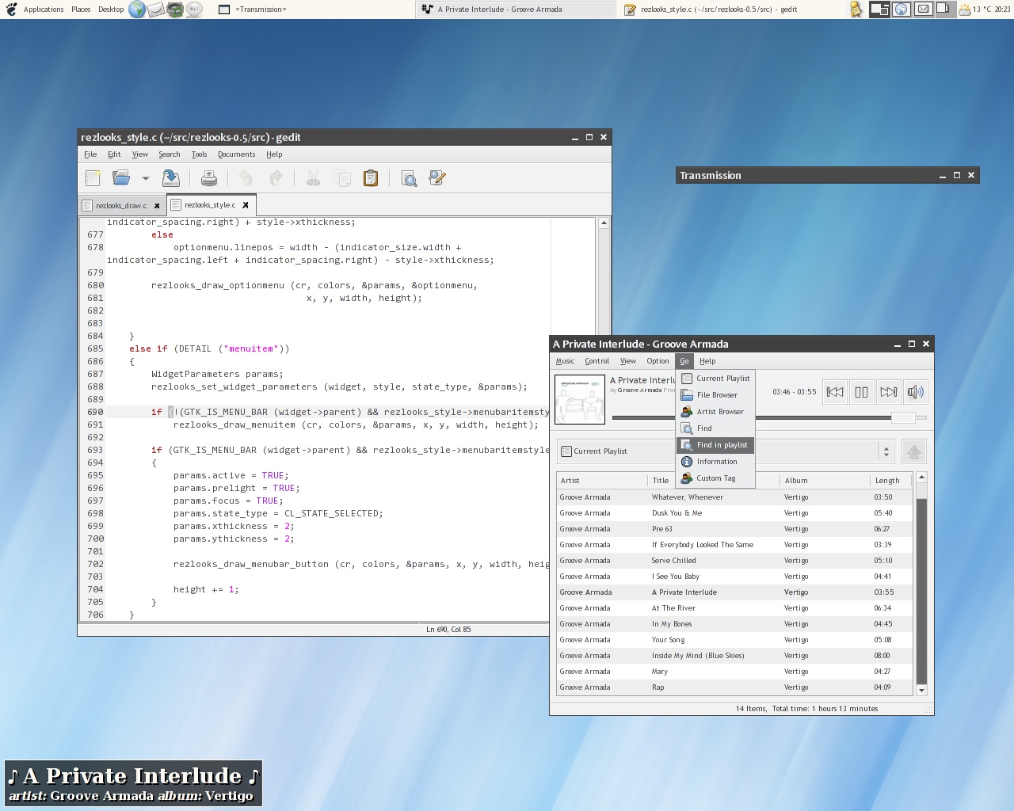Image resolution: width=1014 pixels, height=811 pixels.
Task: Open the Search menu in gedit
Action: [170, 154]
